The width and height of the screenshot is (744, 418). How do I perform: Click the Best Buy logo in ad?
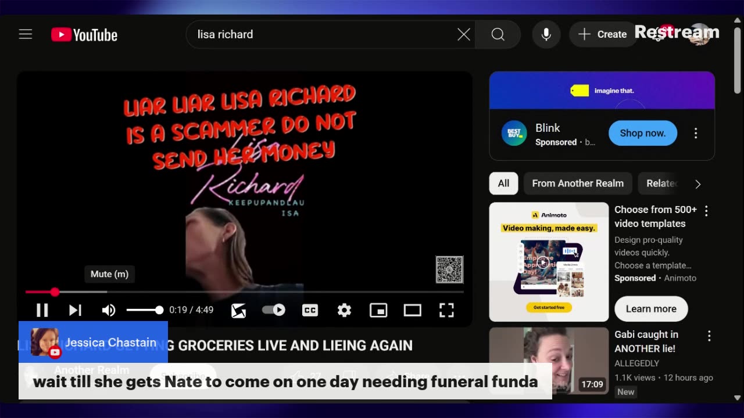(514, 134)
